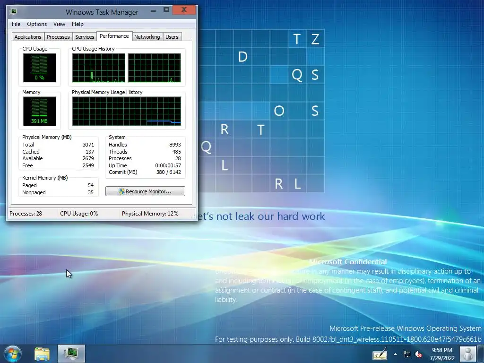This screenshot has width=484, height=363.
Task: Open the Help menu
Action: (x=78, y=24)
